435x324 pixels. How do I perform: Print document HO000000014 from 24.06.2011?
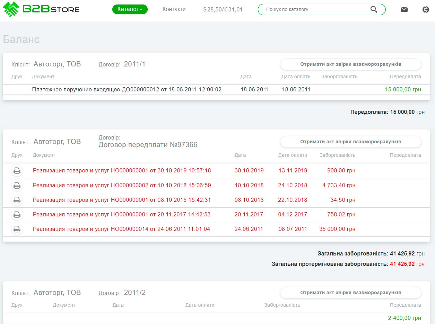click(17, 229)
